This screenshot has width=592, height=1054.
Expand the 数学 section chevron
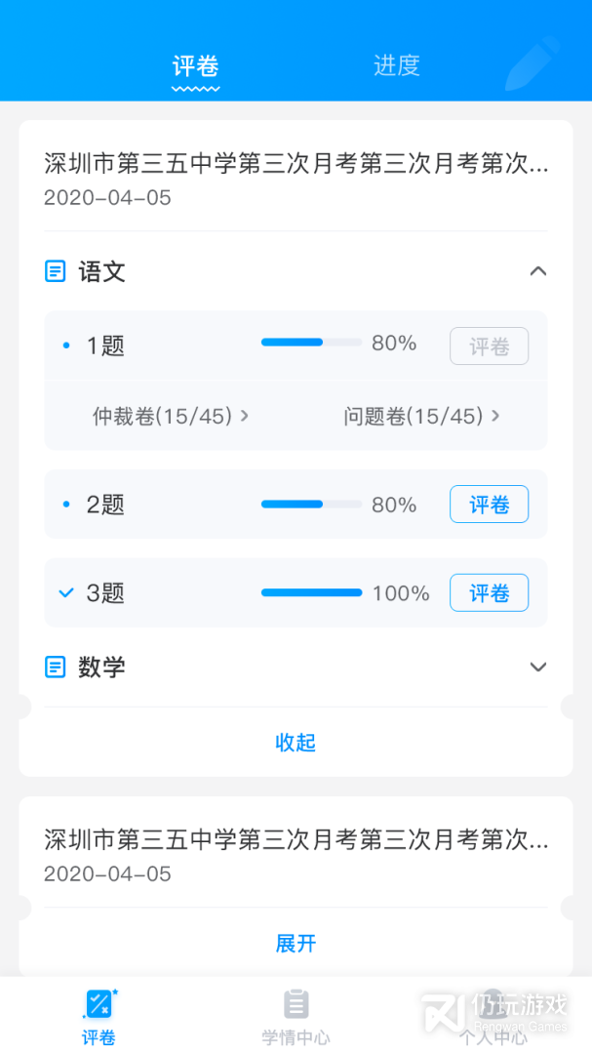537,667
